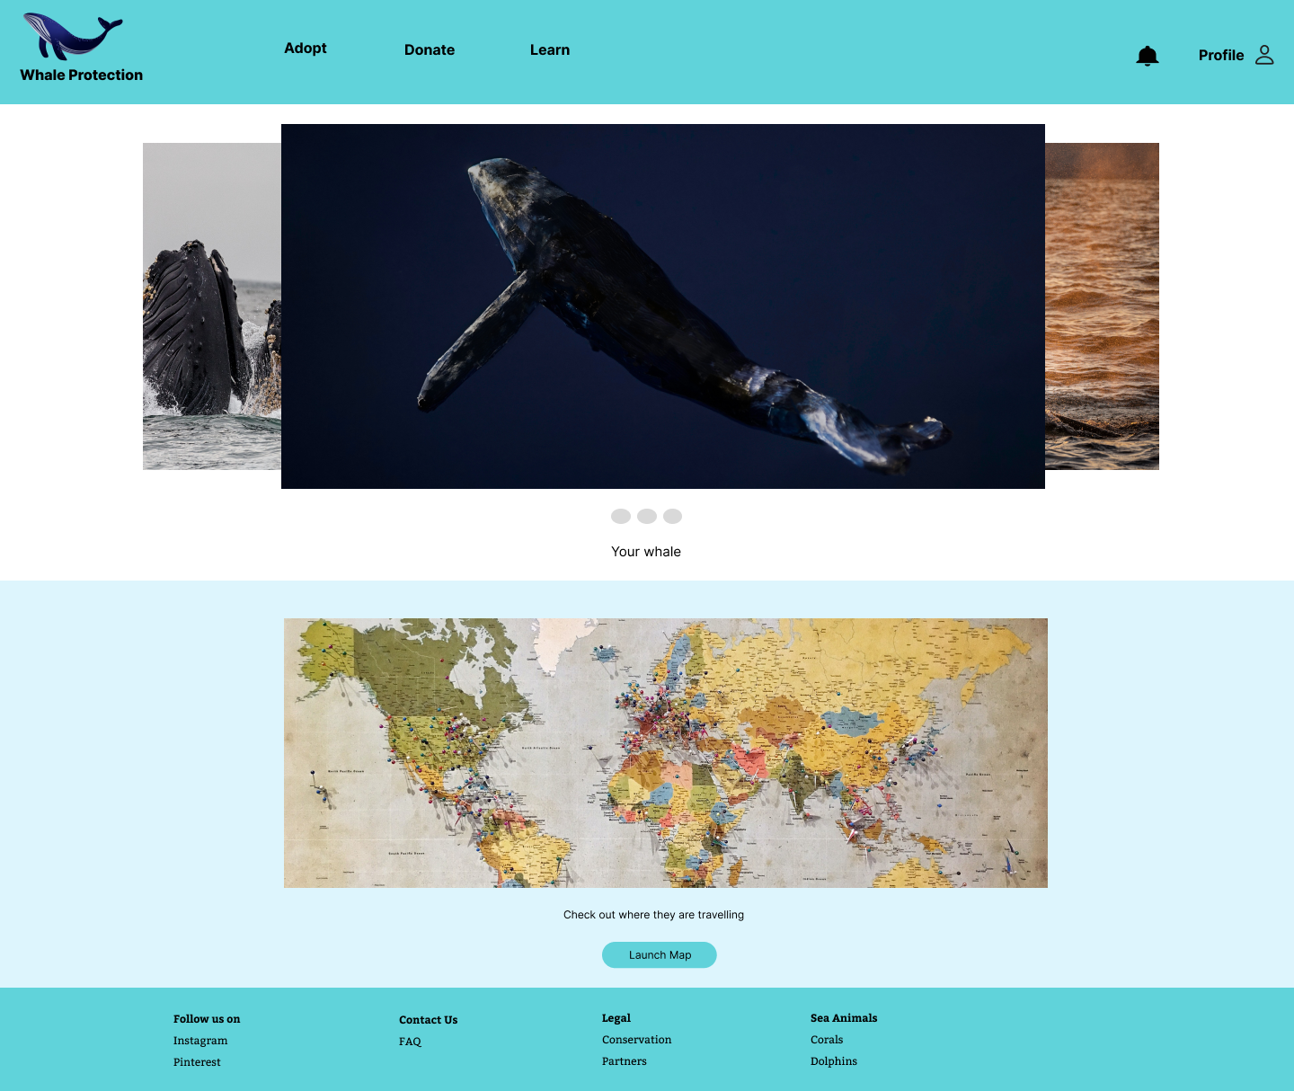Select the middle carousel dot indicator
Image resolution: width=1294 pixels, height=1091 pixels.
coord(647,516)
